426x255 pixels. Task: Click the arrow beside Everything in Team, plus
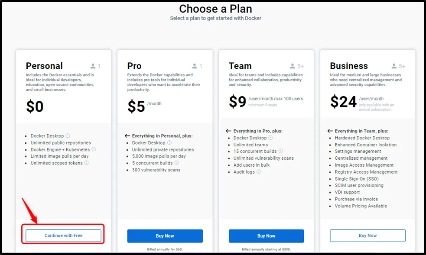(x=330, y=131)
